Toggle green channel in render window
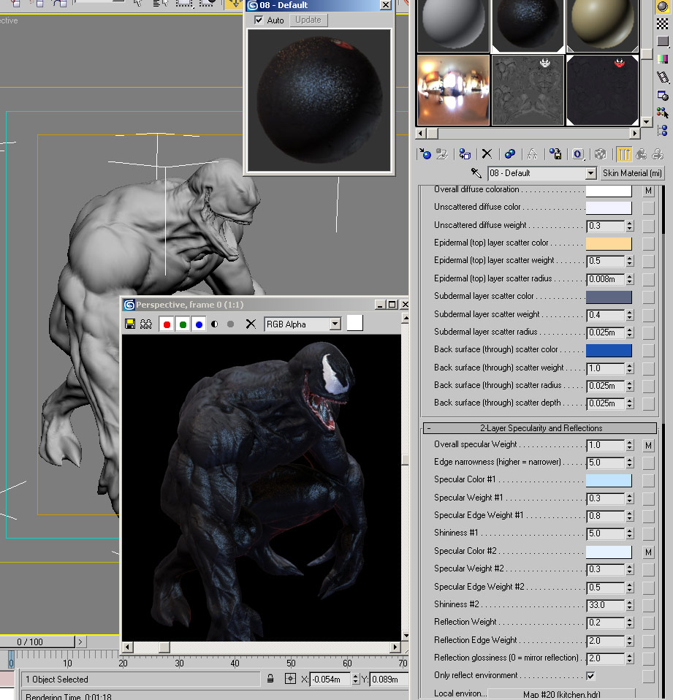The width and height of the screenshot is (673, 700). [x=183, y=324]
